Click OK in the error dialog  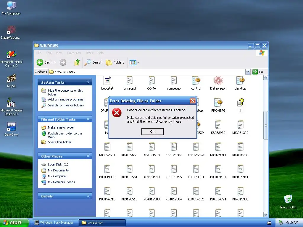152,132
